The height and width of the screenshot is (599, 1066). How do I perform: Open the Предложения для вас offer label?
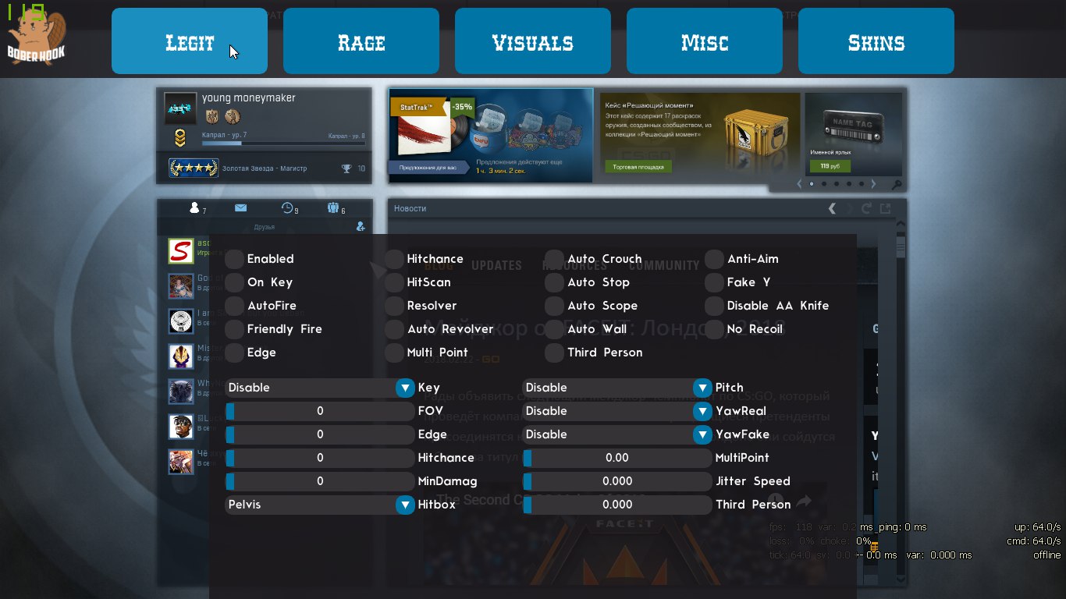point(428,167)
